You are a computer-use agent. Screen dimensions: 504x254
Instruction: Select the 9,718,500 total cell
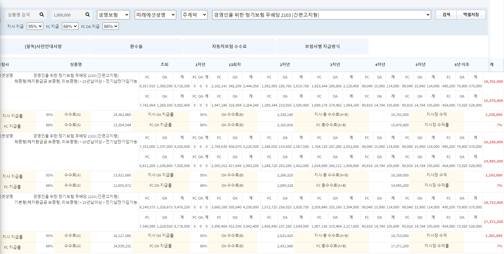coord(182,86)
